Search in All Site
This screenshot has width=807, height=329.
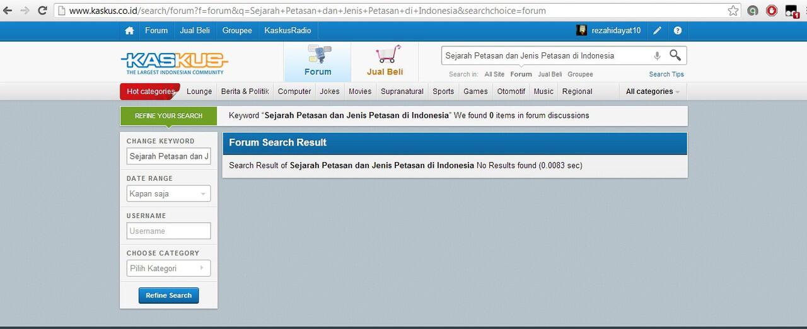click(x=494, y=74)
